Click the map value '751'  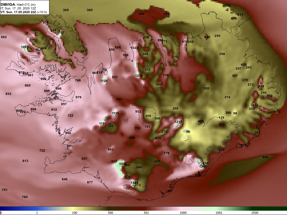tap(5, 190)
